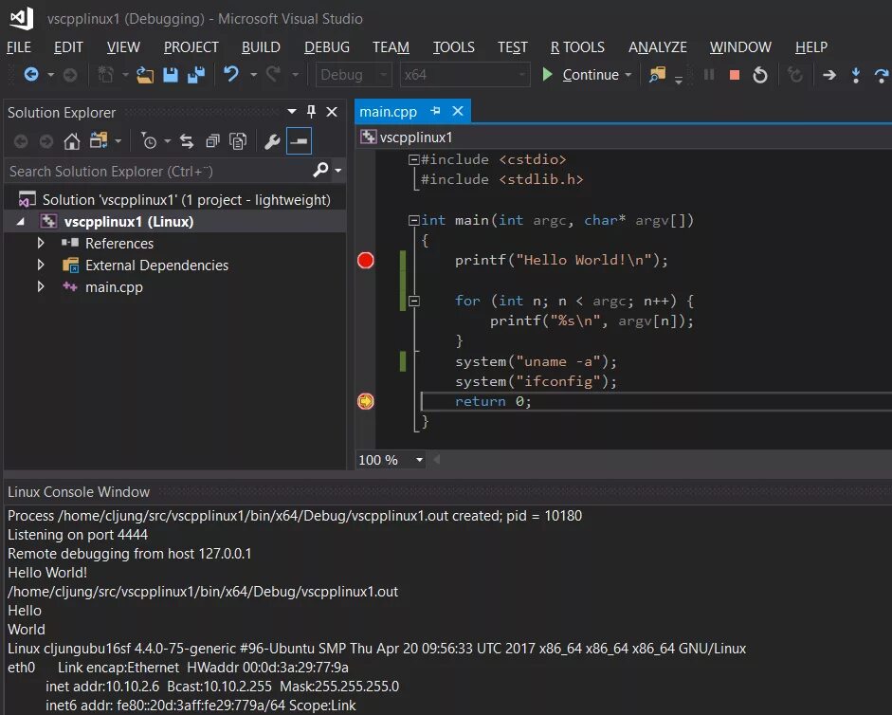Open the search options dropdown in Solution Explorer
Viewport: 892px width, 715px height.
point(337,170)
